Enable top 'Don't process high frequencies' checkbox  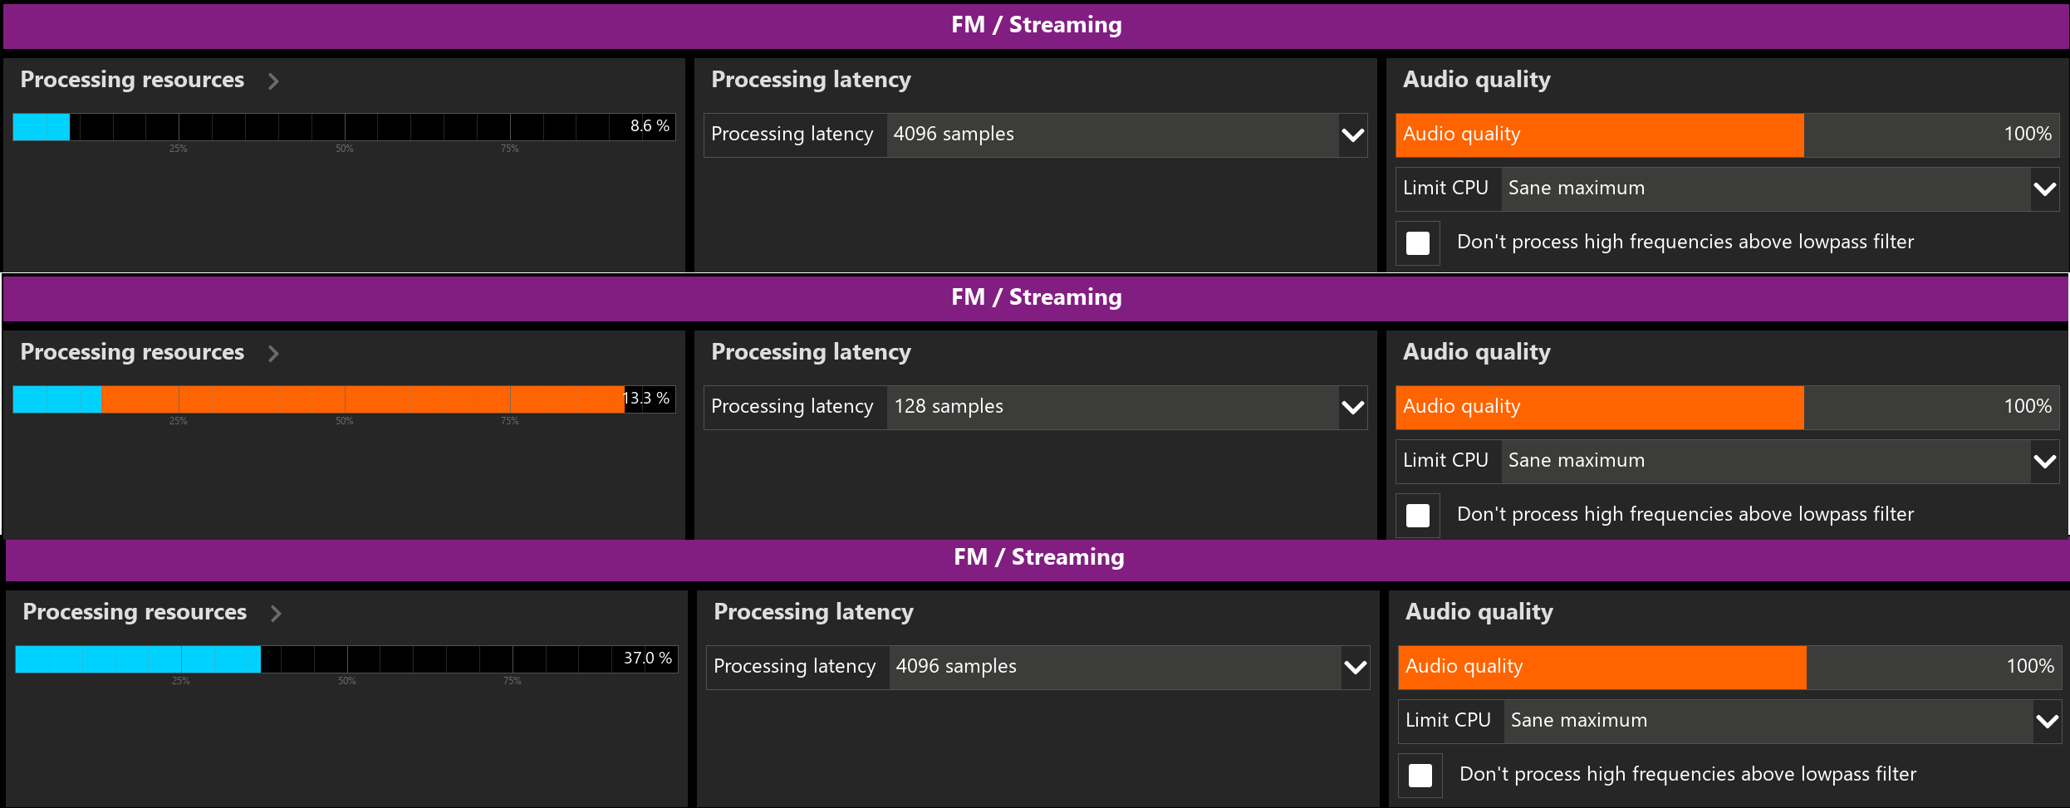[x=1418, y=242]
